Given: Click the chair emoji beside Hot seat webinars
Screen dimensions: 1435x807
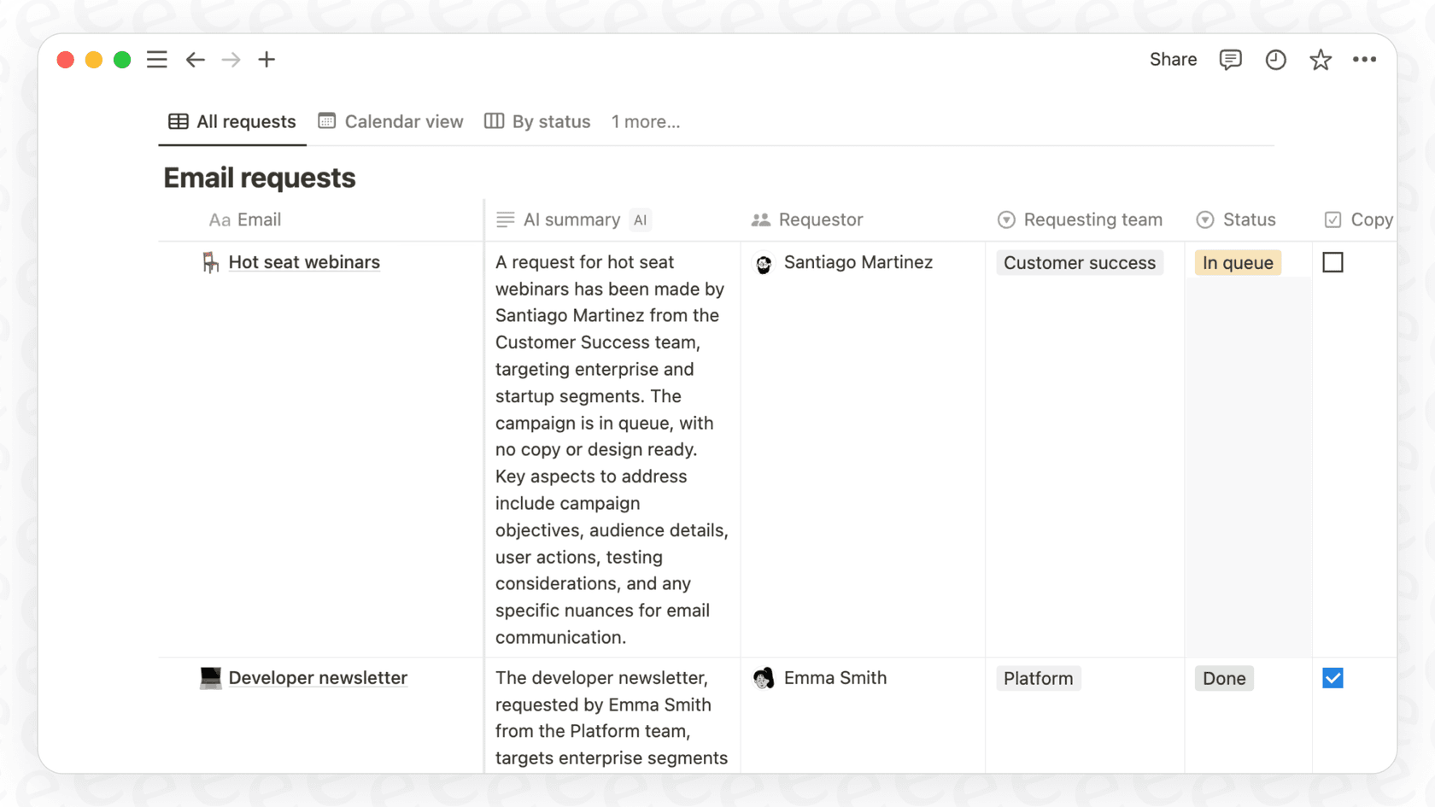Looking at the screenshot, I should (210, 262).
